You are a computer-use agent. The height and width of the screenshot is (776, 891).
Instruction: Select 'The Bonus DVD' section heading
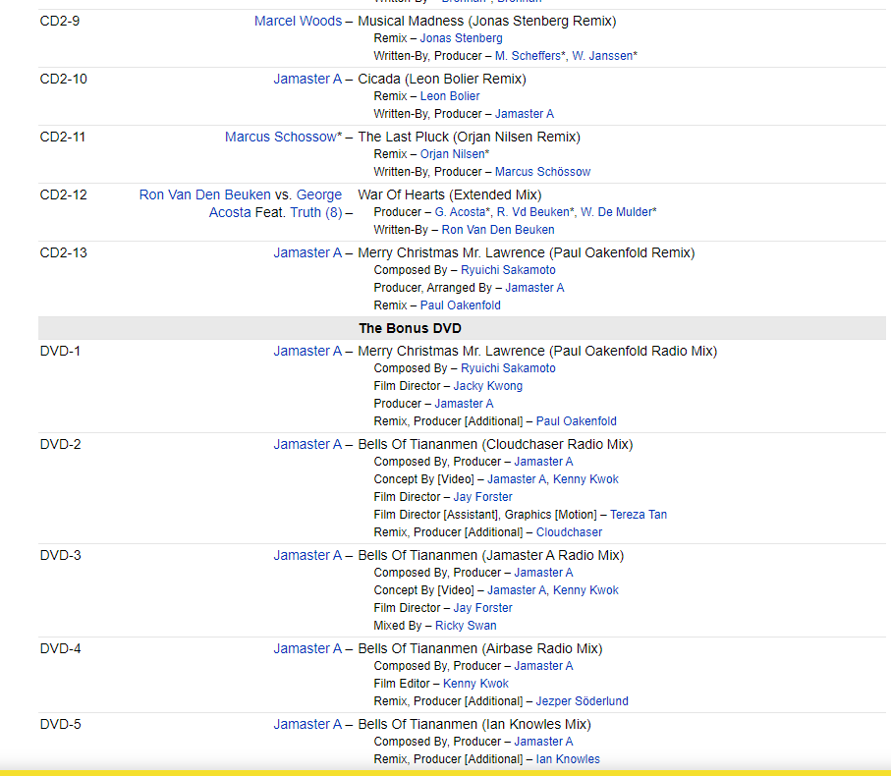coord(410,328)
